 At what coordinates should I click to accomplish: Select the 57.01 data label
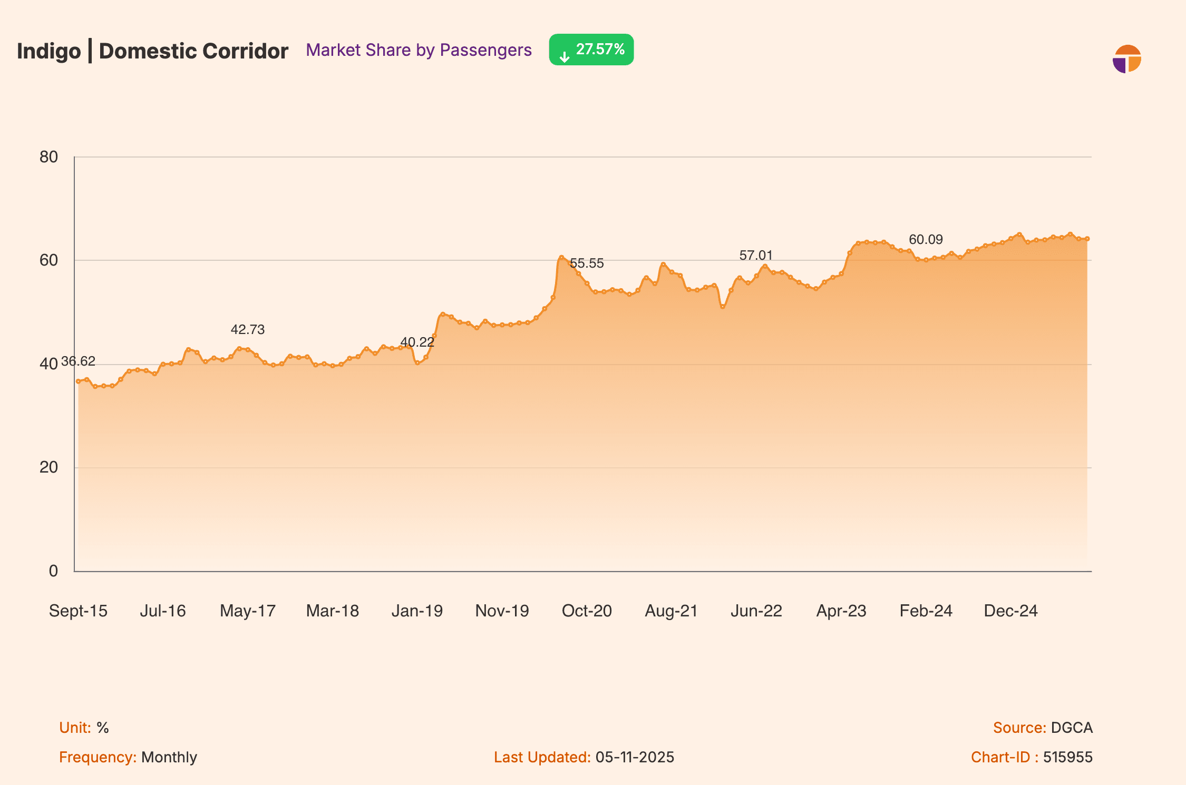(x=756, y=256)
